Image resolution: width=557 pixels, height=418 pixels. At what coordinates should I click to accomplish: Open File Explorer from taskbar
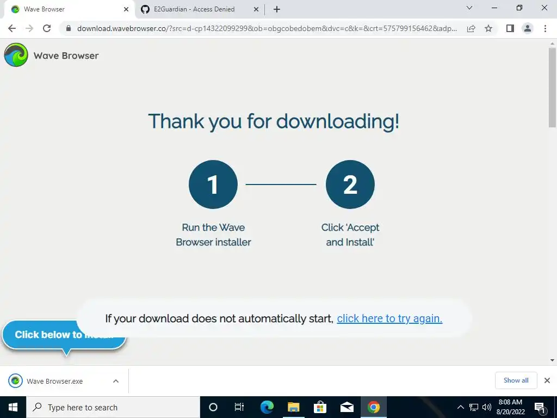[293, 407]
